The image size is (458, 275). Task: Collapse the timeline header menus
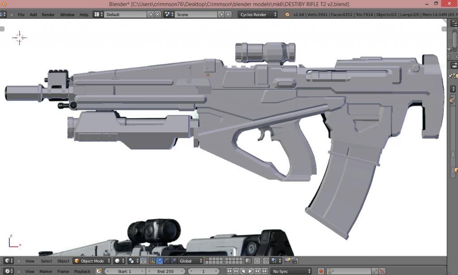[19, 271]
